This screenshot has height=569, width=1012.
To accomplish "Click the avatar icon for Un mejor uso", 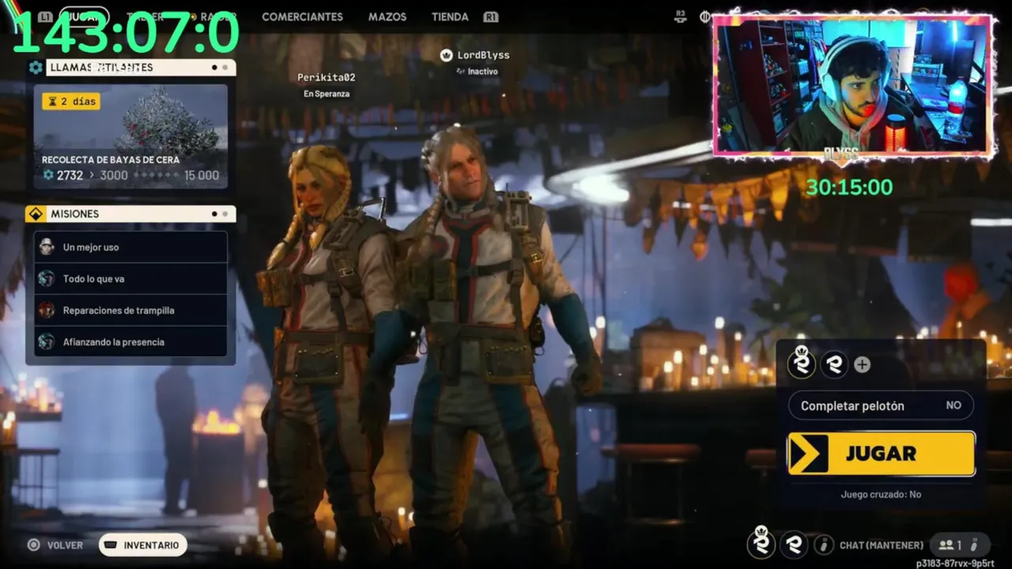I will tap(47, 247).
